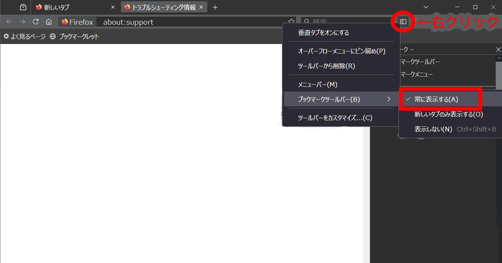Screen dimensions: 502x263
Task: Click the page reload icon
Action: tap(36, 22)
